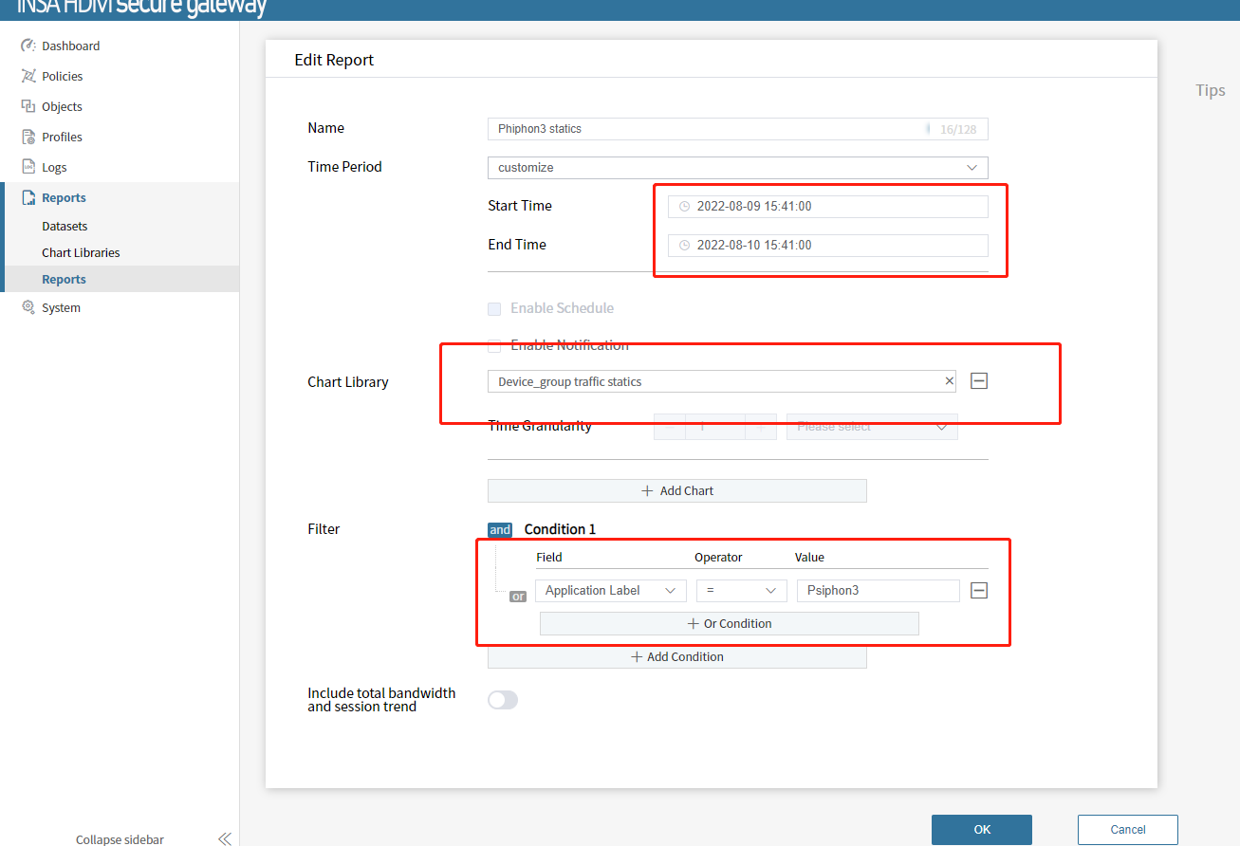Click the Profiles icon in sidebar
This screenshot has height=846, width=1240.
(28, 137)
